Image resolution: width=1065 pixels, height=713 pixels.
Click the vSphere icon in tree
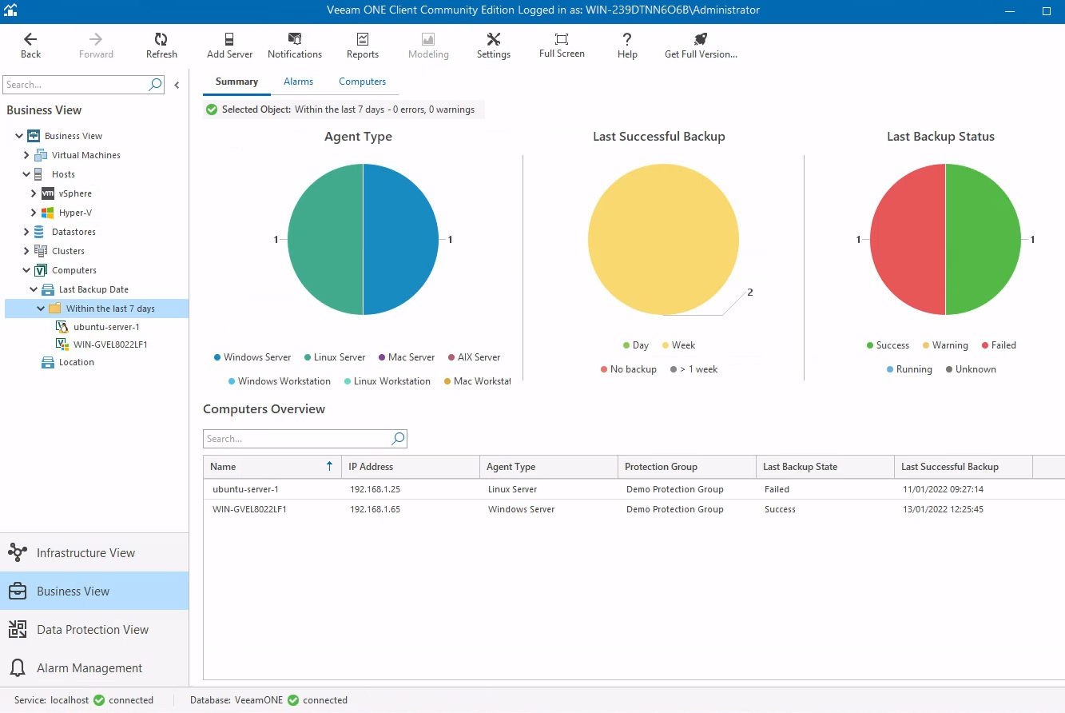(x=48, y=193)
